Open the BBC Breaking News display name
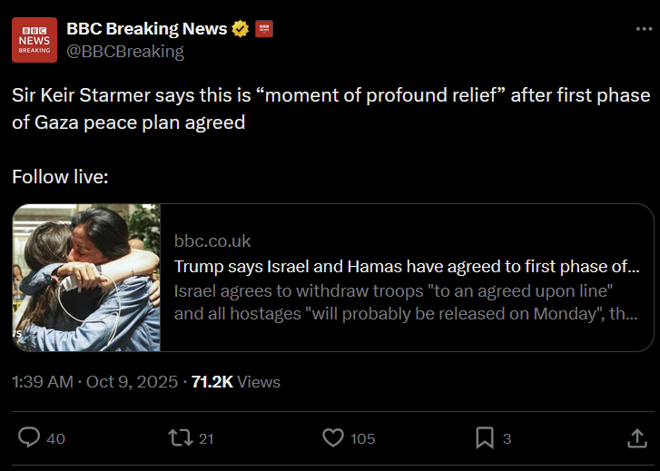The width and height of the screenshot is (660, 471). pos(146,29)
